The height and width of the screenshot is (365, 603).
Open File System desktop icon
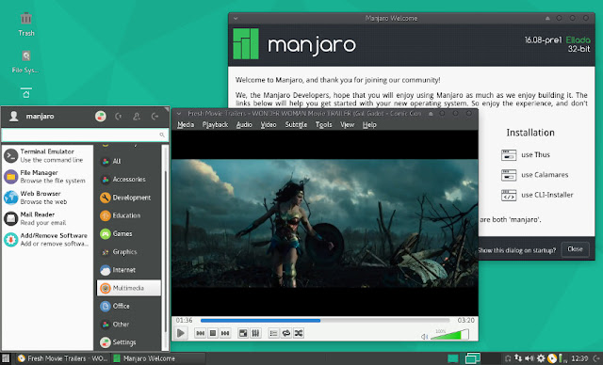(x=25, y=61)
